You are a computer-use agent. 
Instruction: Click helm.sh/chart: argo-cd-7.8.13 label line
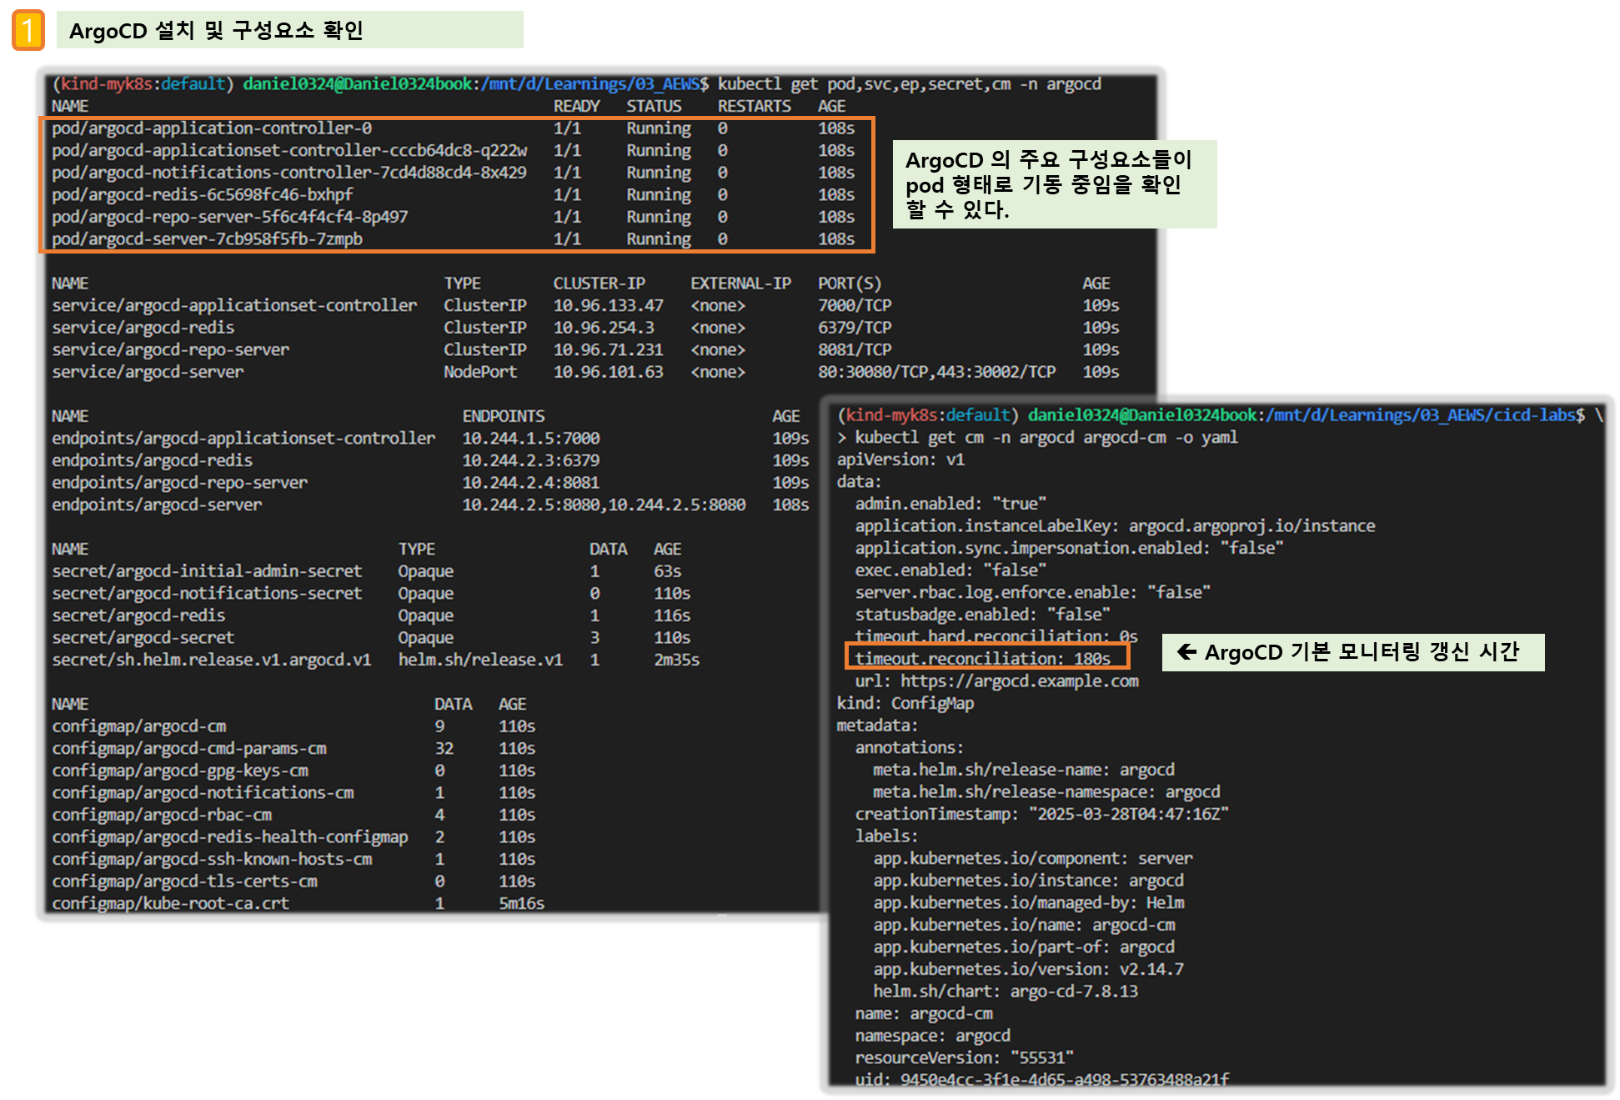pyautogui.click(x=1005, y=991)
